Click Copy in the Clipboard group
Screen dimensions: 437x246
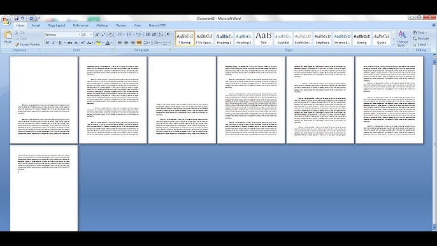tap(21, 38)
